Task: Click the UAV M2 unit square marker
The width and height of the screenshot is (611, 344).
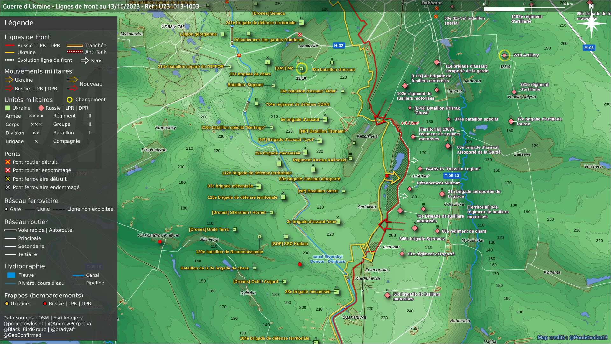Action: (x=301, y=68)
